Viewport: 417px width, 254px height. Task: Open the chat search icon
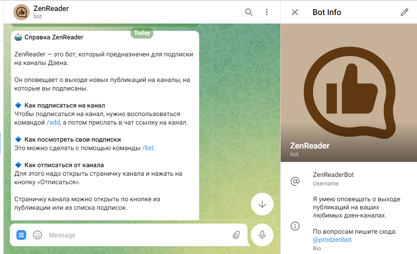(x=249, y=12)
